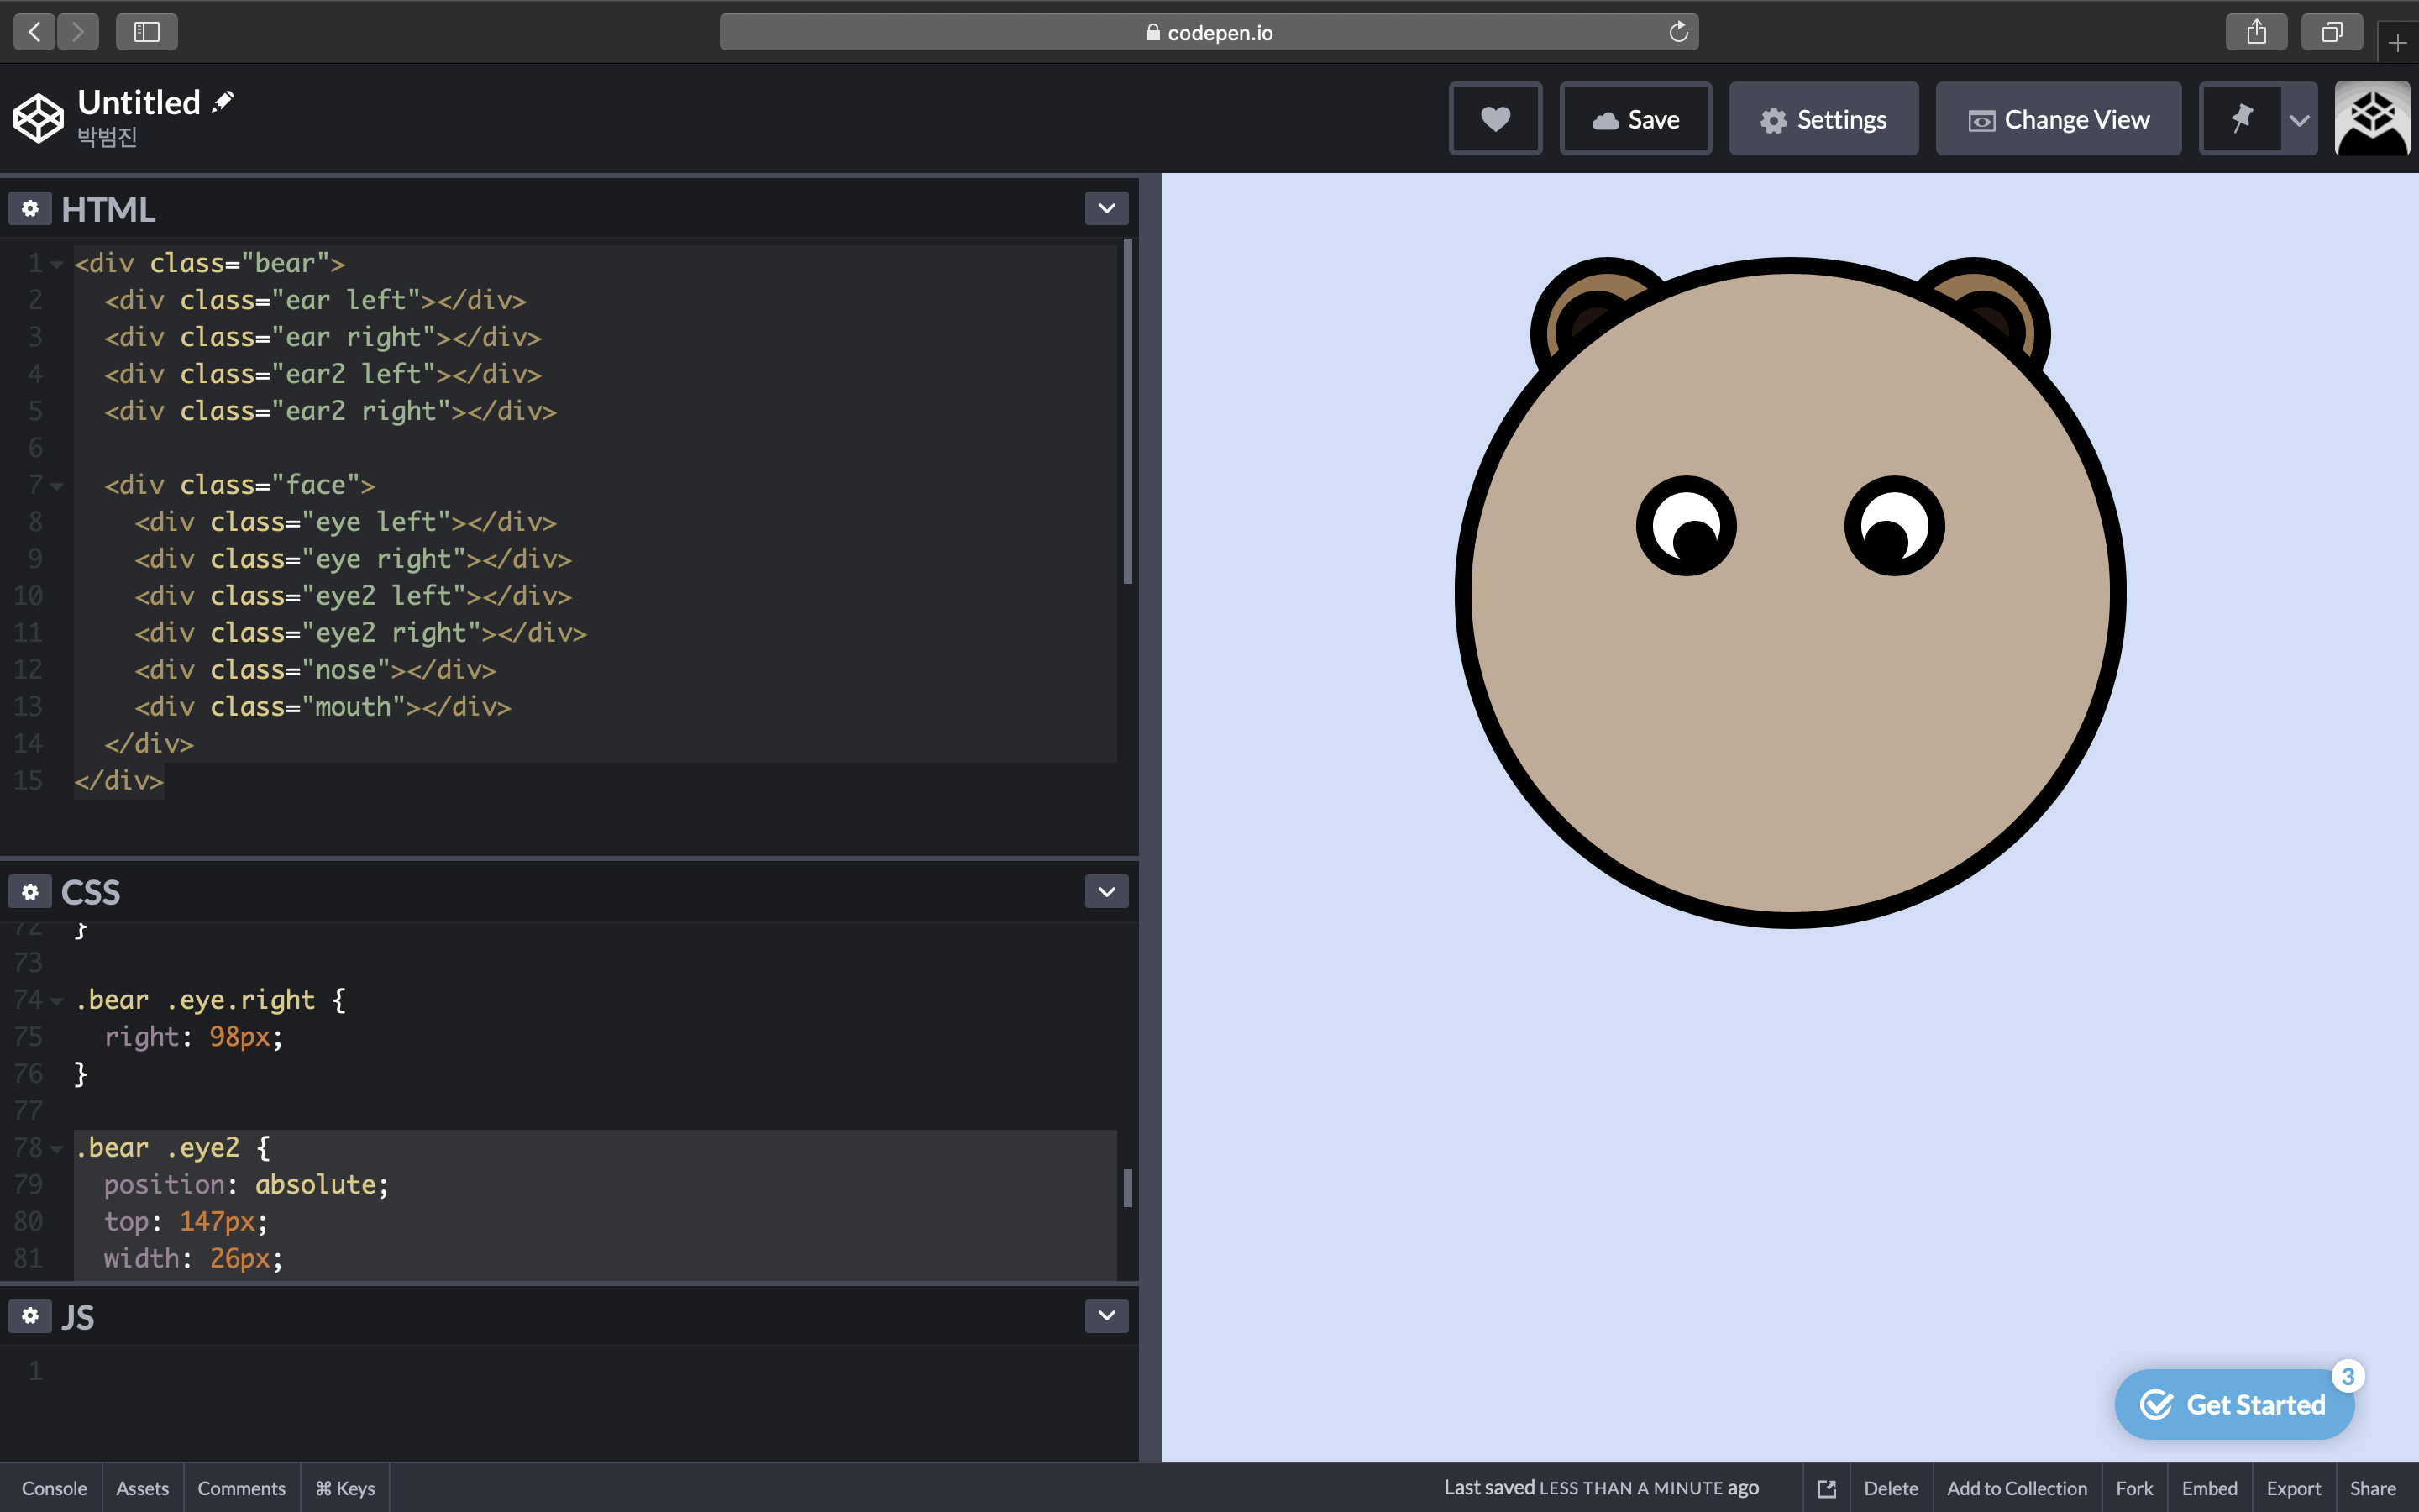2419x1512 pixels.
Task: Click the pencil edit title icon
Action: tap(223, 101)
